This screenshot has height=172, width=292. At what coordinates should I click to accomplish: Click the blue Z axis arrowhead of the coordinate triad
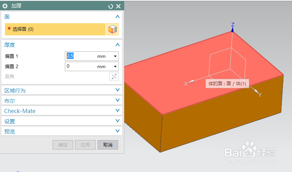pyautogui.click(x=233, y=30)
